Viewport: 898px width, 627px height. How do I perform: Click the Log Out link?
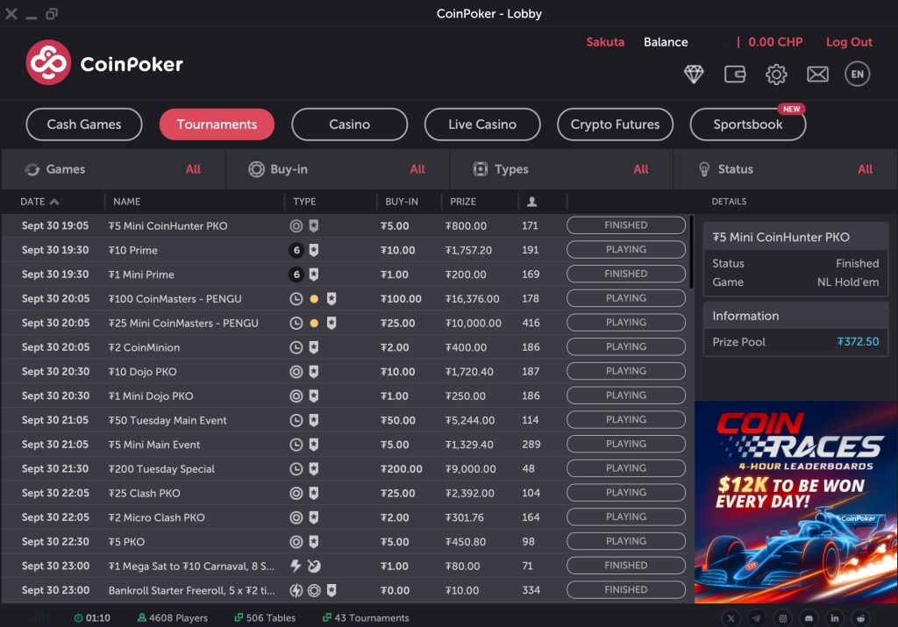849,42
